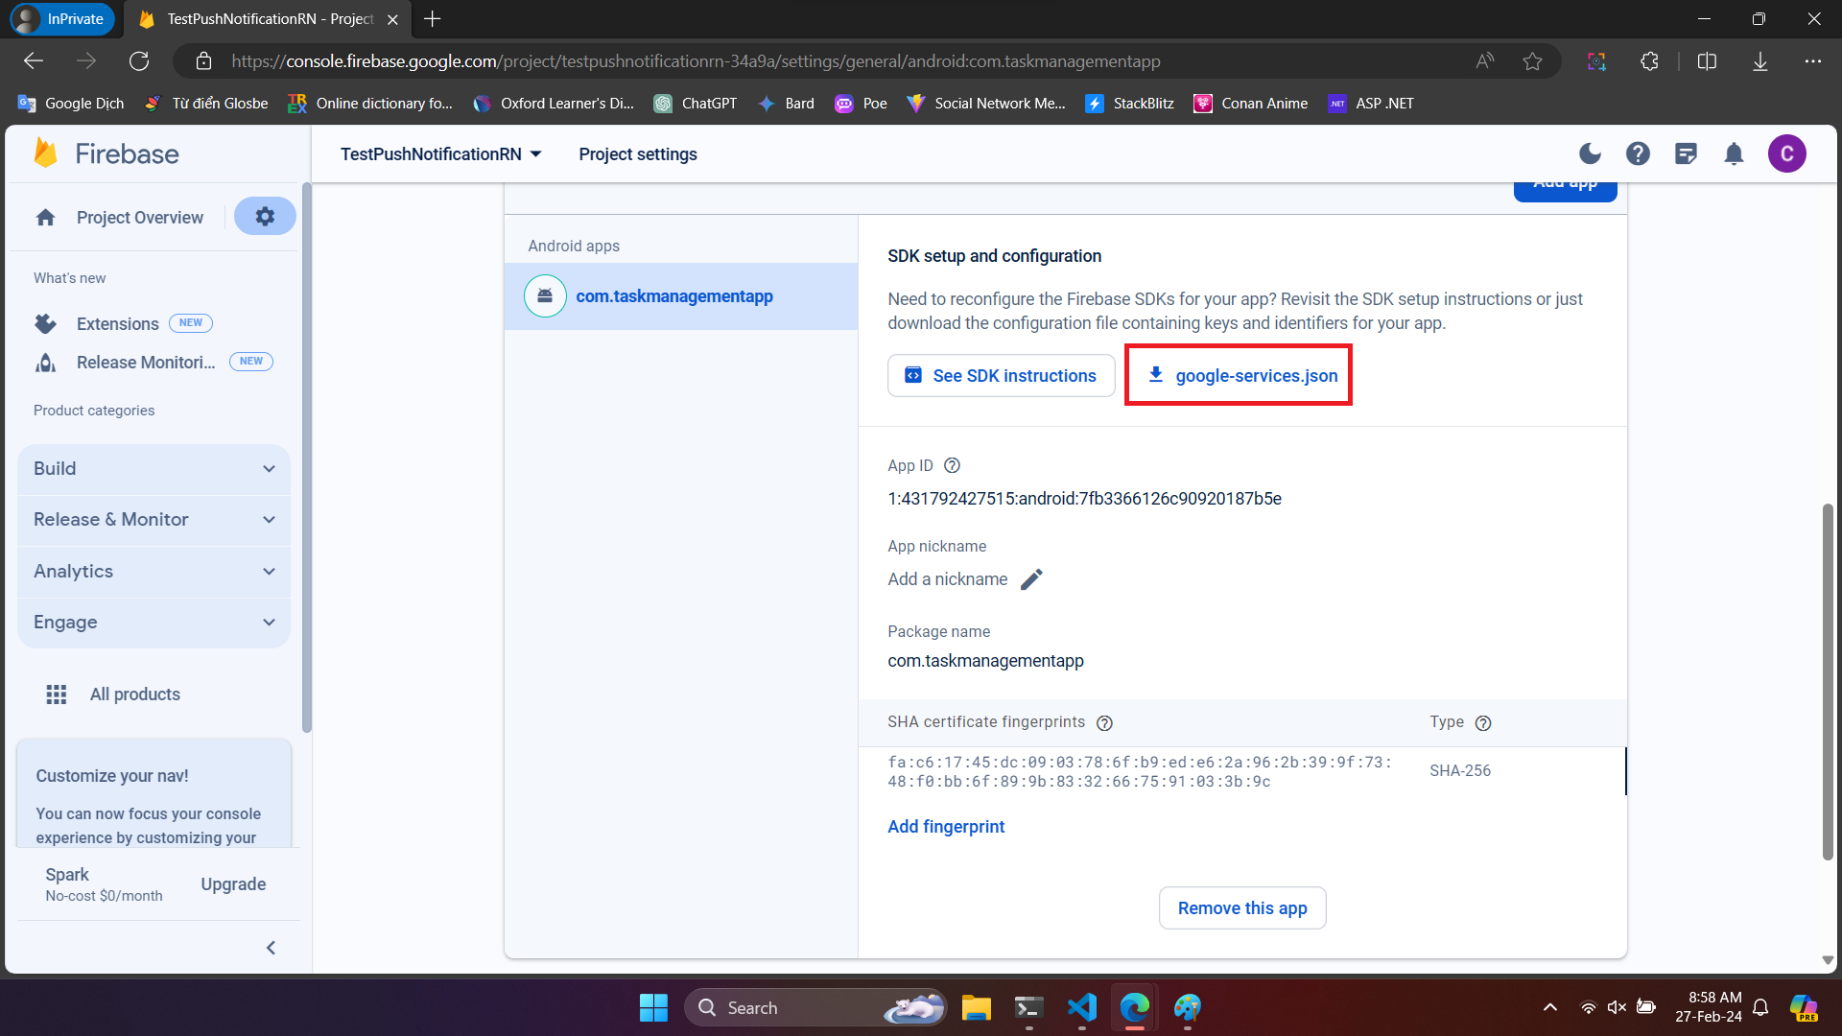1842x1036 pixels.
Task: Click SHA certificate fingerprints help icon
Action: (x=1104, y=723)
